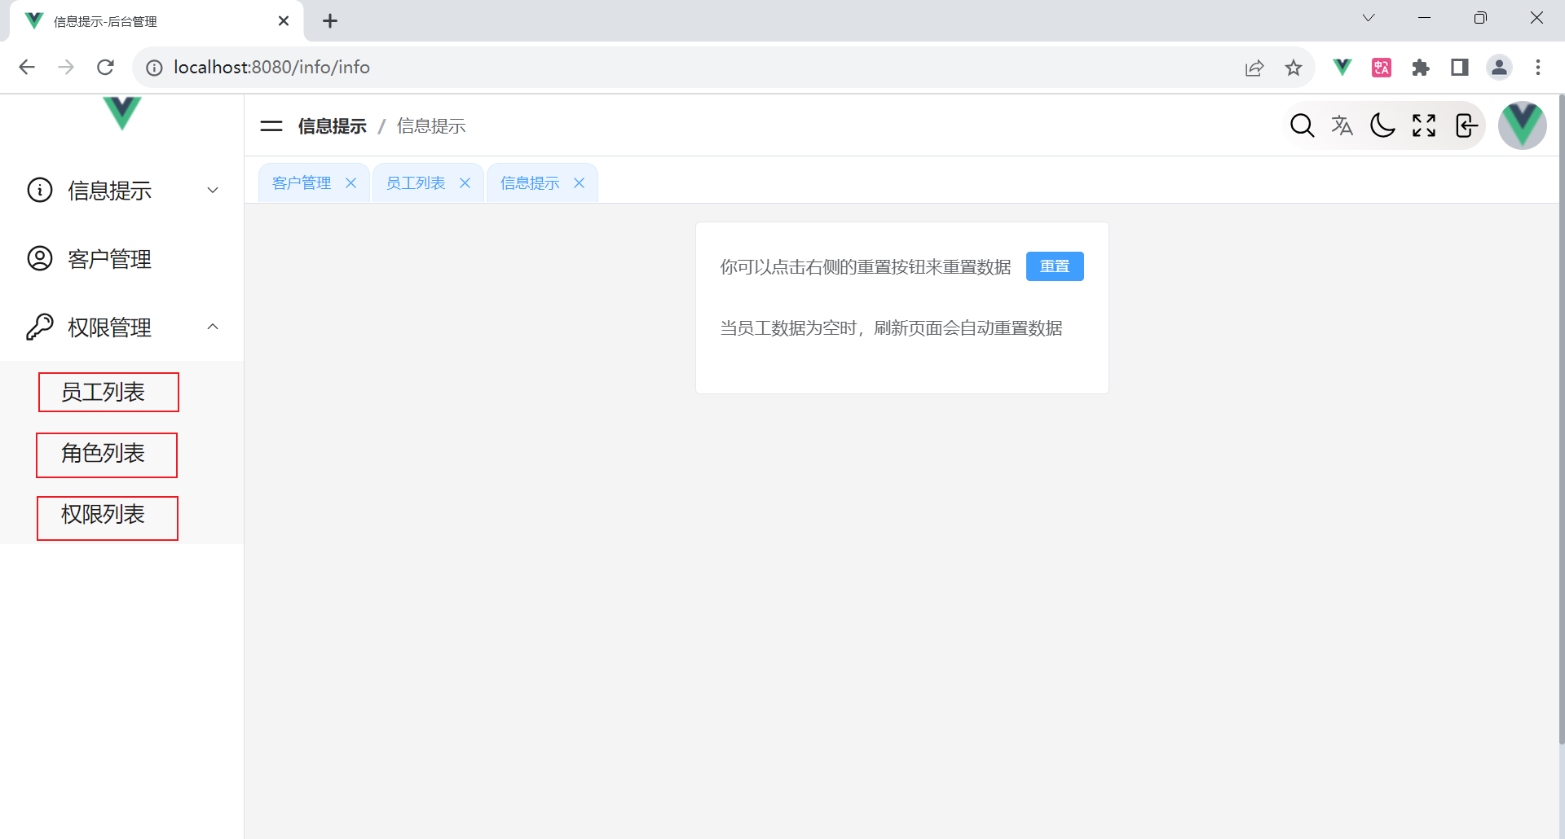Close the 客户管理 tab

tap(351, 183)
